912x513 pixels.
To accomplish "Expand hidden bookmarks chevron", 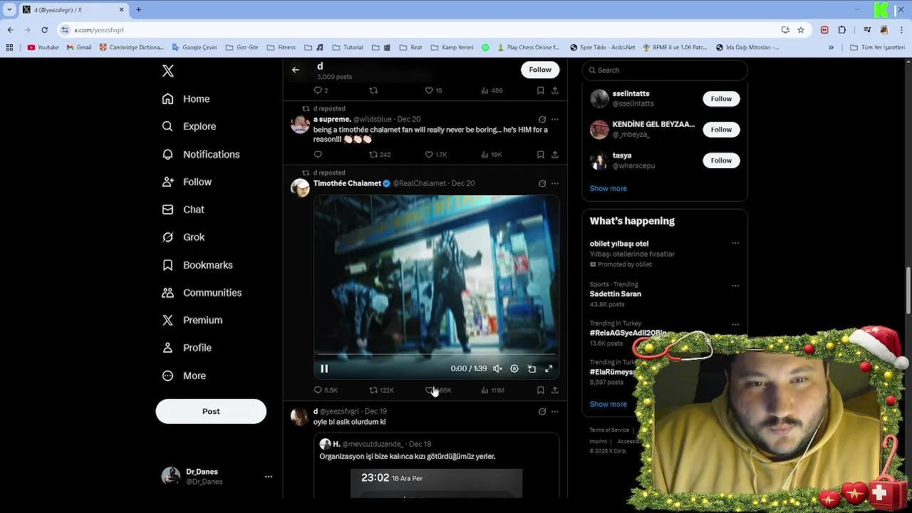I will pos(831,48).
